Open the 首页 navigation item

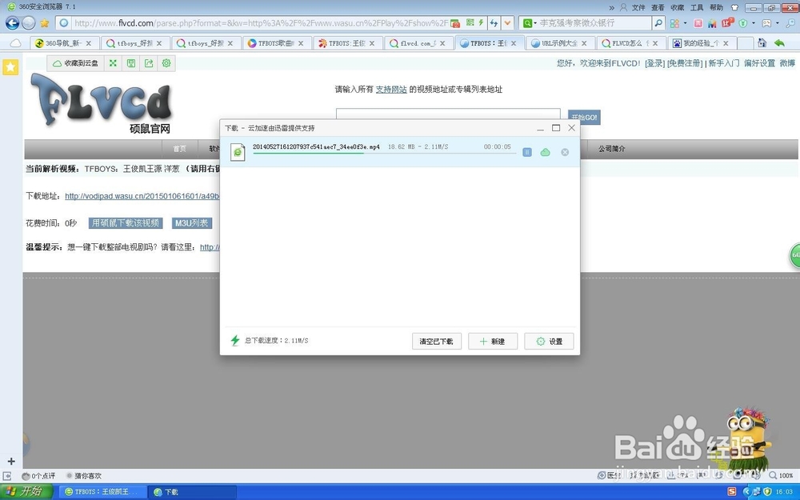point(179,149)
